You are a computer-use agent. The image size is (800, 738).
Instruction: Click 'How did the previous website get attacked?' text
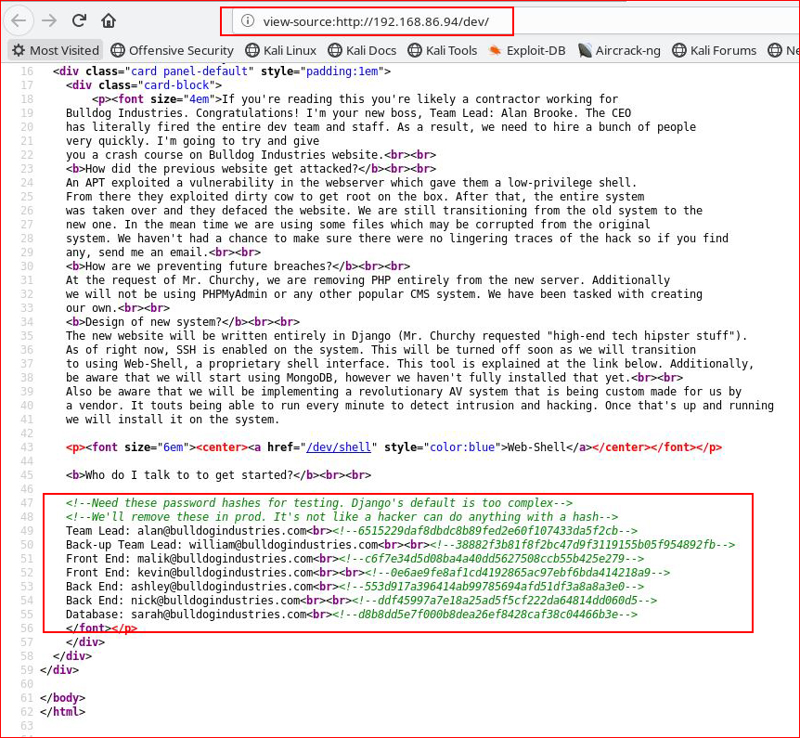pos(222,168)
